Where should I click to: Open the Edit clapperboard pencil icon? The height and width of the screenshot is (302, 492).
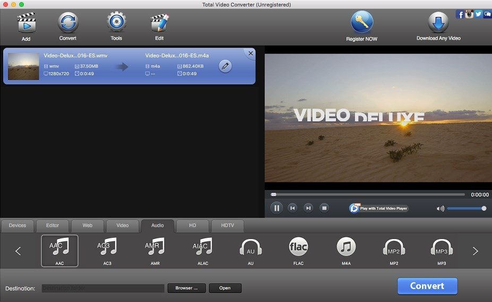click(x=159, y=23)
